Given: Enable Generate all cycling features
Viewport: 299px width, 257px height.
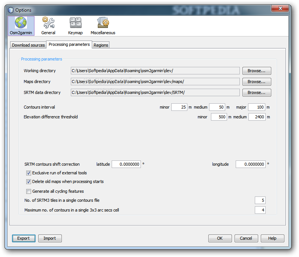Looking at the screenshot, I should tap(28, 191).
